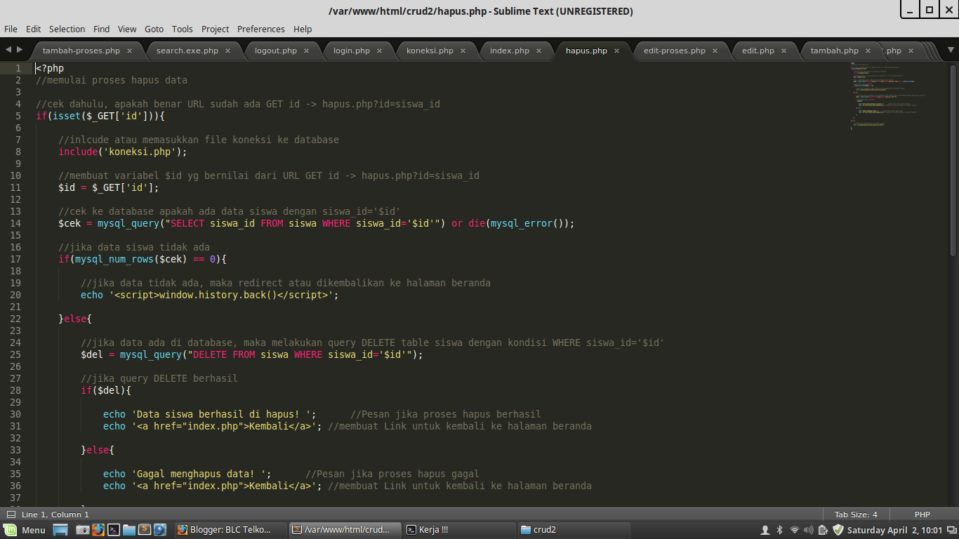Launch Firefox from the panel launcher
This screenshot has width=959, height=539.
click(98, 530)
